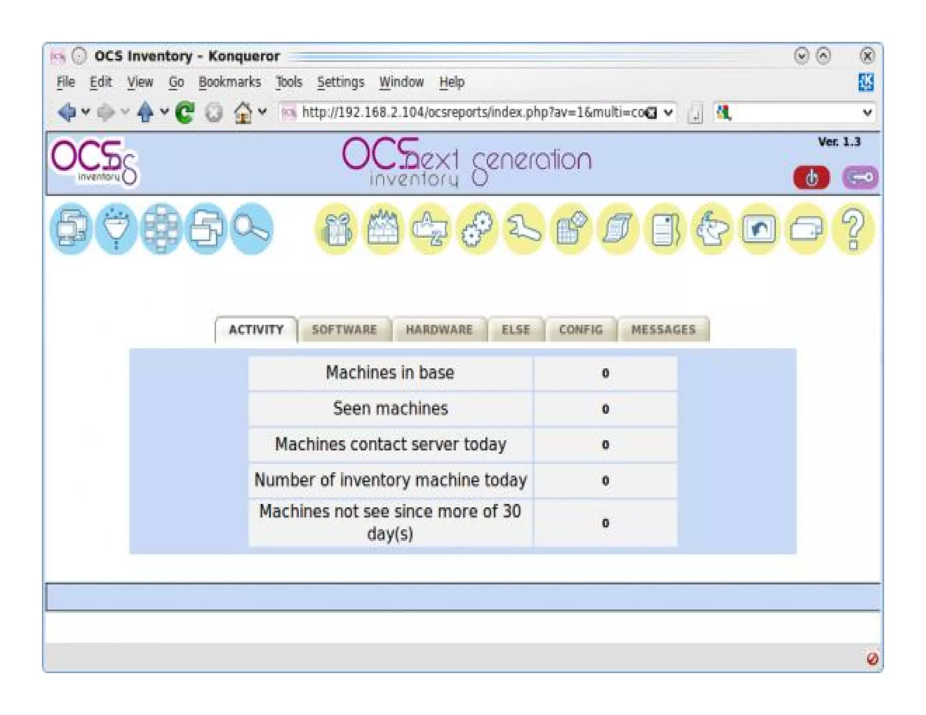
Task: Open the funnel filter icon
Action: click(116, 228)
